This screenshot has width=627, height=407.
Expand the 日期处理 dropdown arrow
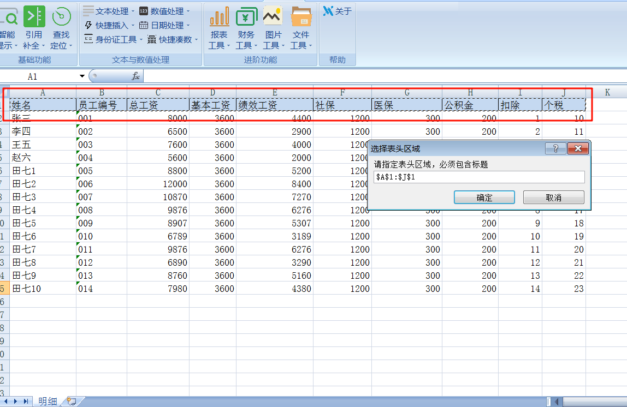pos(188,25)
